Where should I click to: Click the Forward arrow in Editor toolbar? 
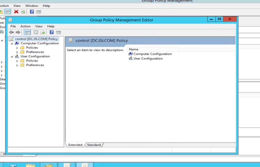(18, 32)
